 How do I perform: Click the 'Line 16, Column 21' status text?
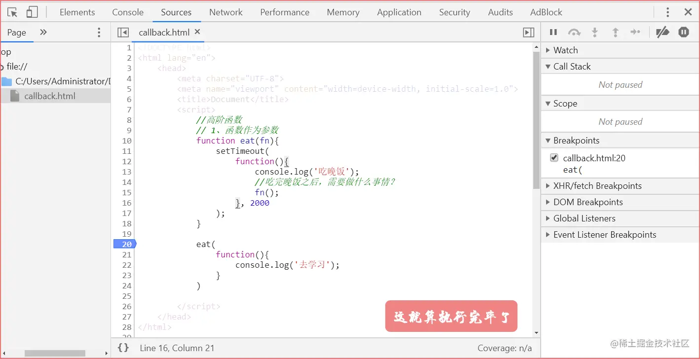tap(177, 348)
